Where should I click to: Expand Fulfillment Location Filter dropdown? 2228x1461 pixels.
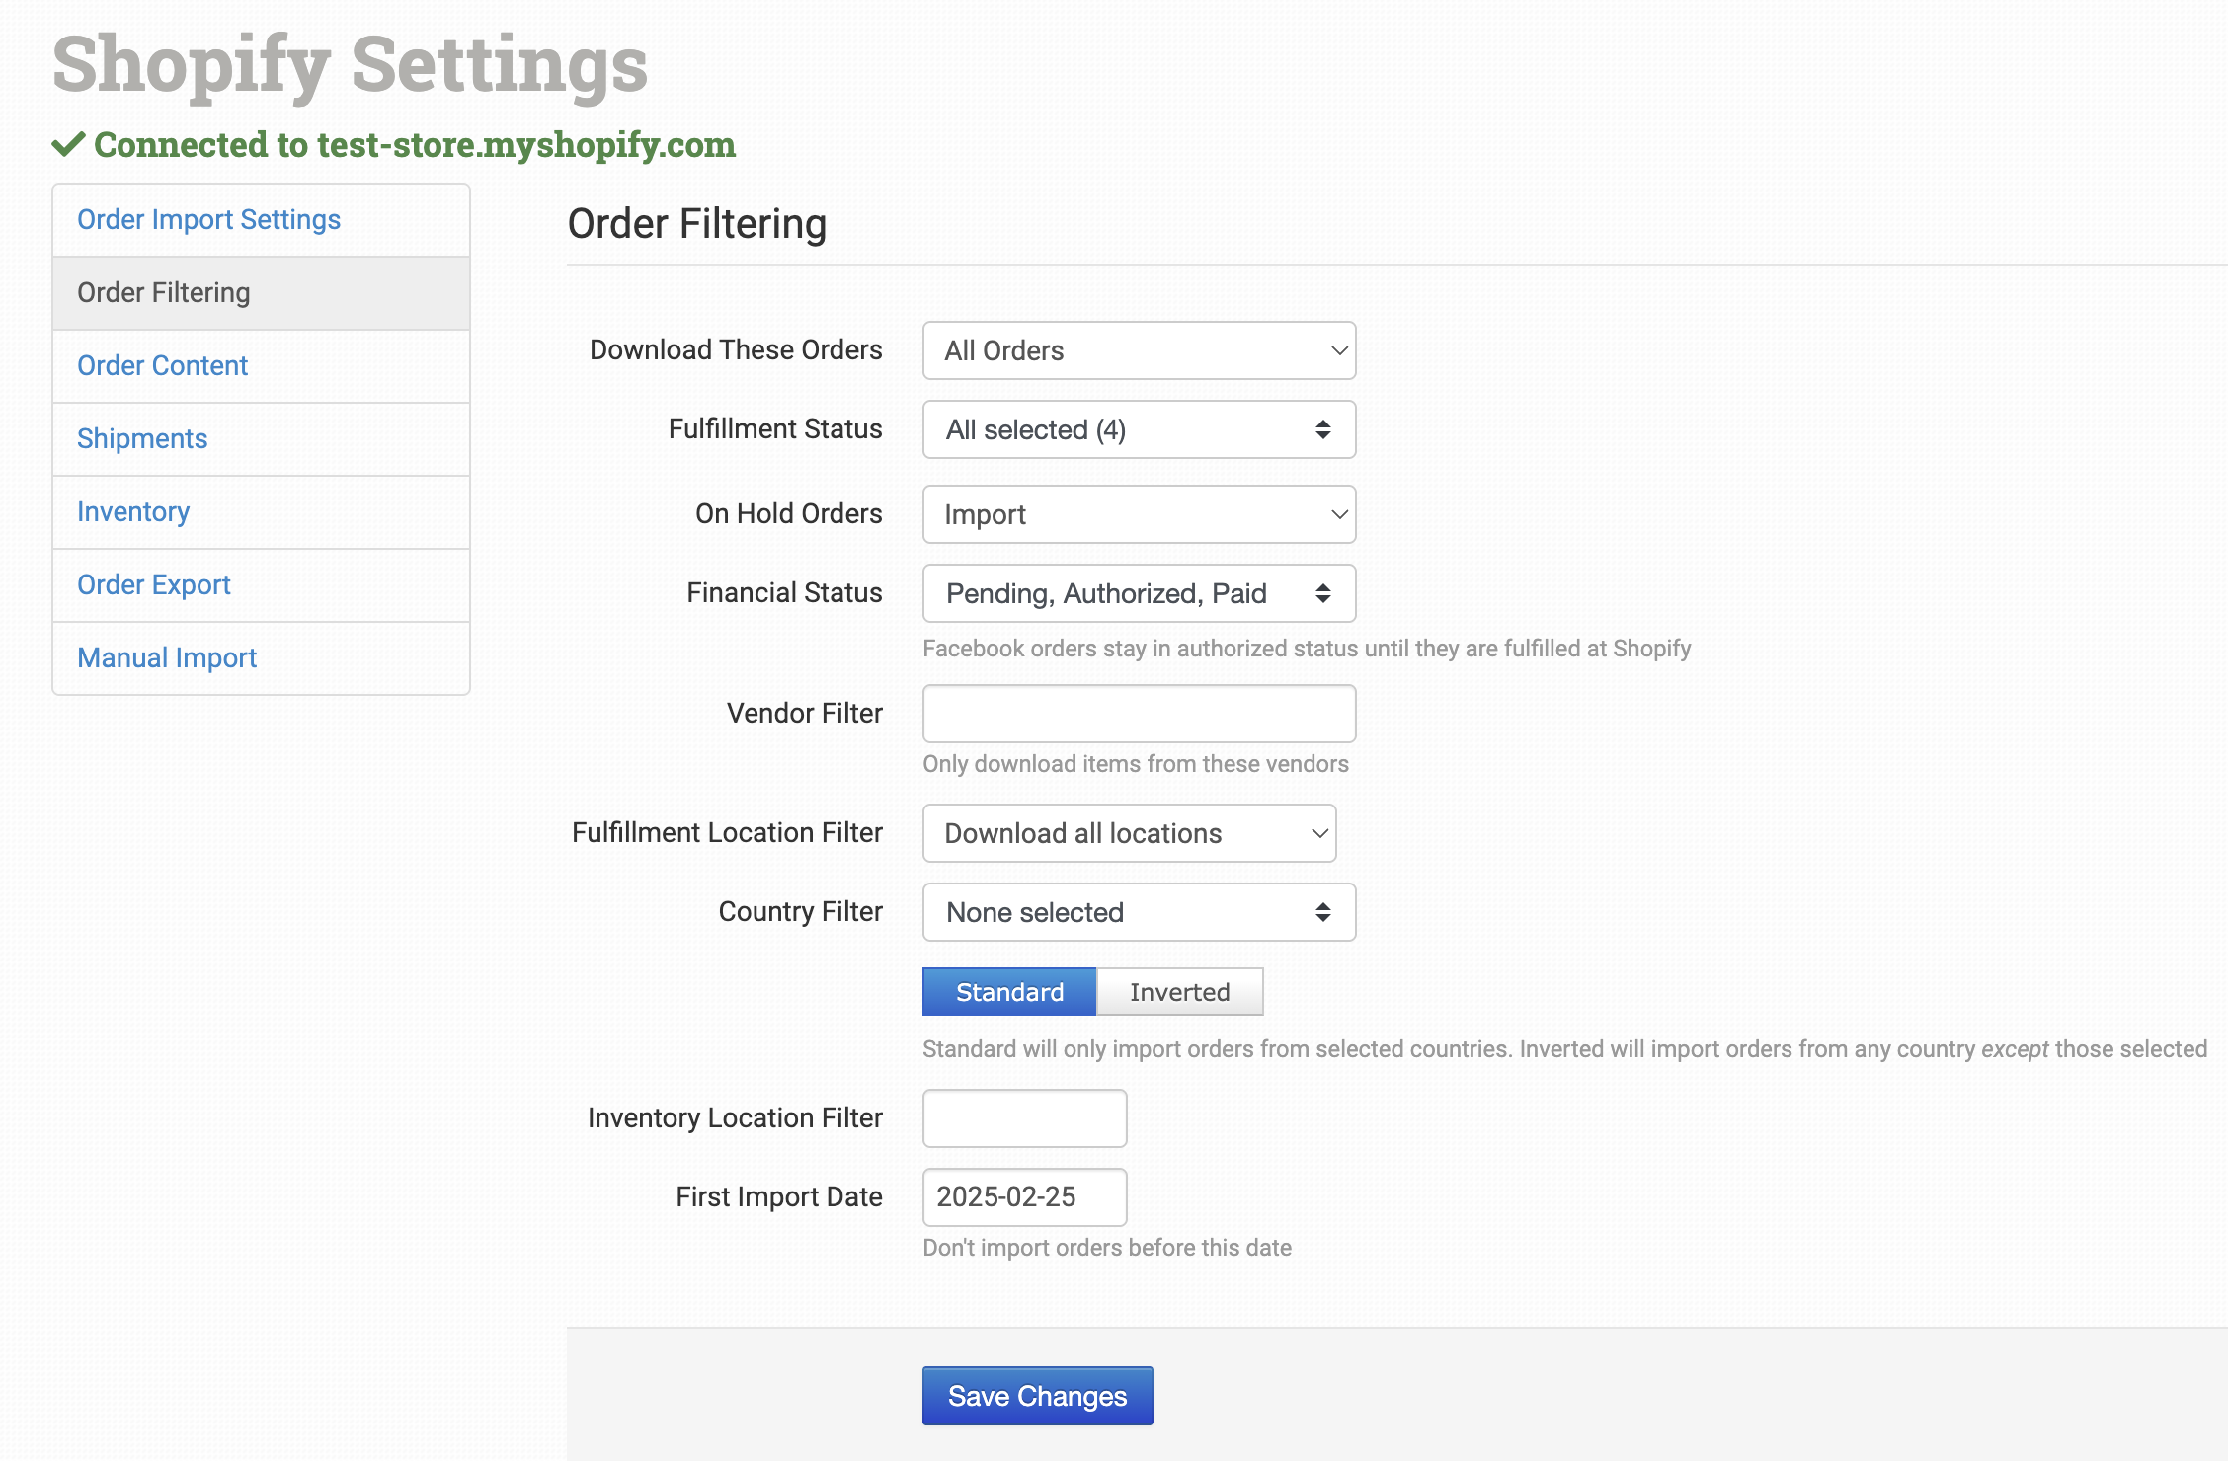click(x=1129, y=833)
